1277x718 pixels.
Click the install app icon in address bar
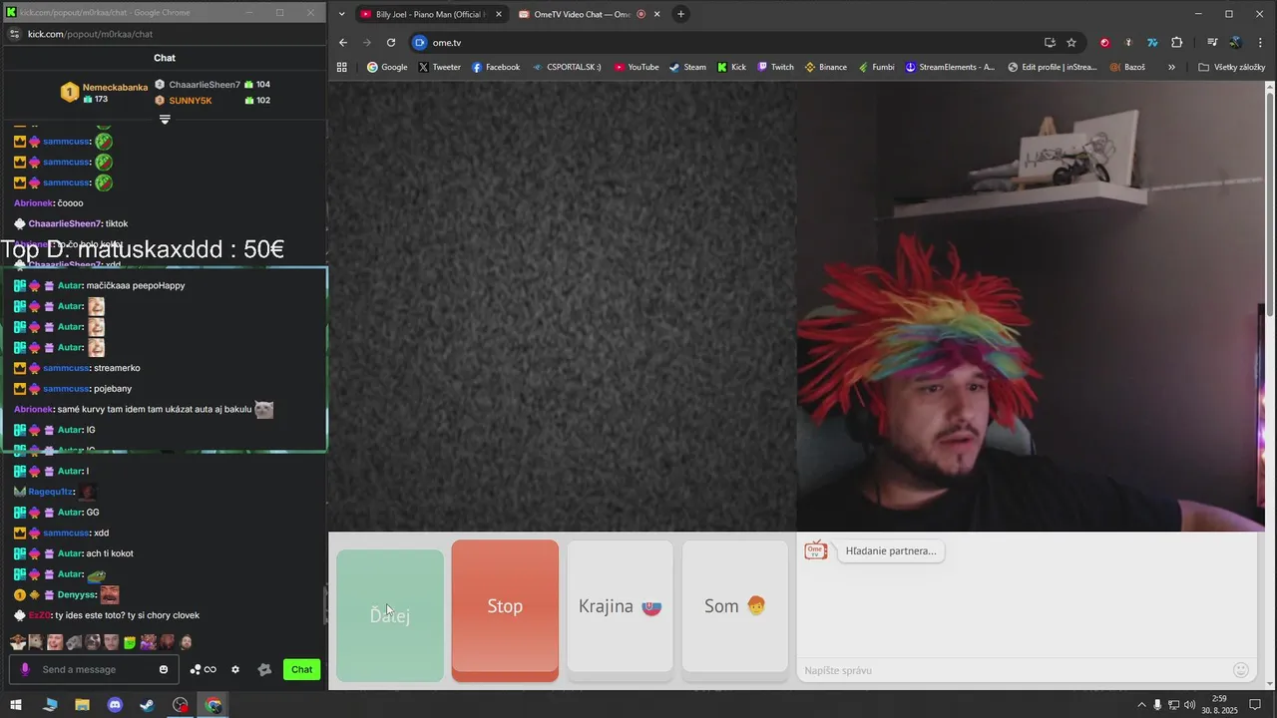tap(1050, 43)
